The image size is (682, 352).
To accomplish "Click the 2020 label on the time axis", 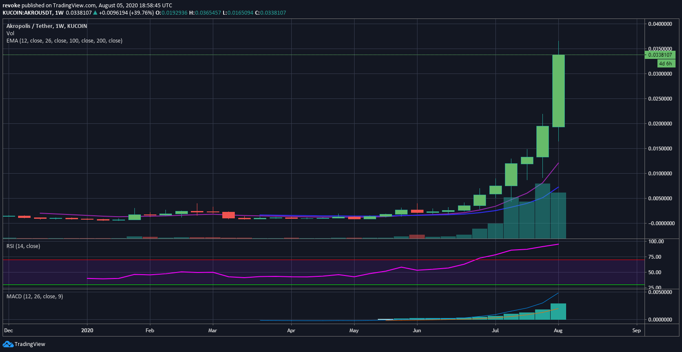I will point(87,331).
